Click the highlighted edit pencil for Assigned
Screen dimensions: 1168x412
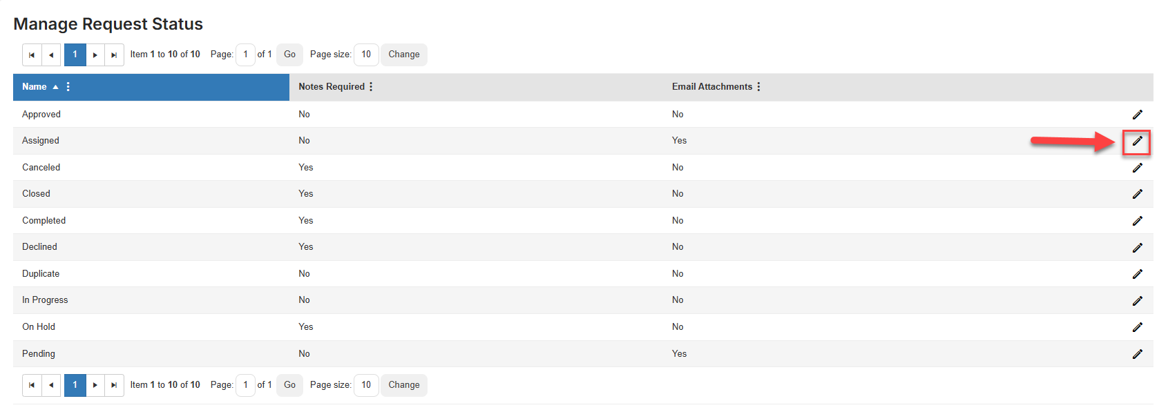coord(1137,141)
